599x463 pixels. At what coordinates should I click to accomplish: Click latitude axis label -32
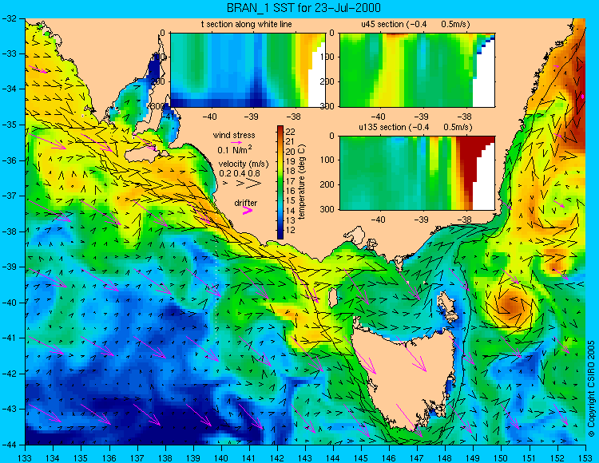(x=9, y=18)
